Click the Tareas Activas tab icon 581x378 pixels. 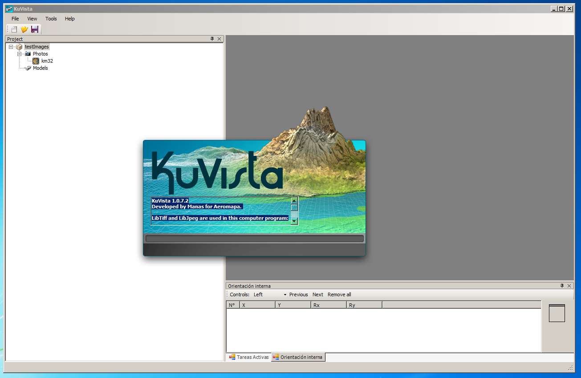coord(232,357)
